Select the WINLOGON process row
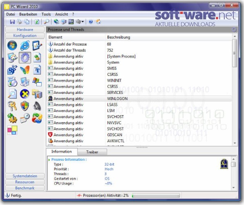Viewport: 244px width, 205px height. coord(139,99)
